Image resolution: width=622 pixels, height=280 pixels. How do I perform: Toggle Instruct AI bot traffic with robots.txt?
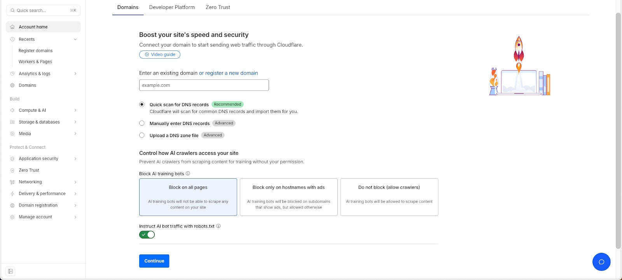pyautogui.click(x=147, y=235)
